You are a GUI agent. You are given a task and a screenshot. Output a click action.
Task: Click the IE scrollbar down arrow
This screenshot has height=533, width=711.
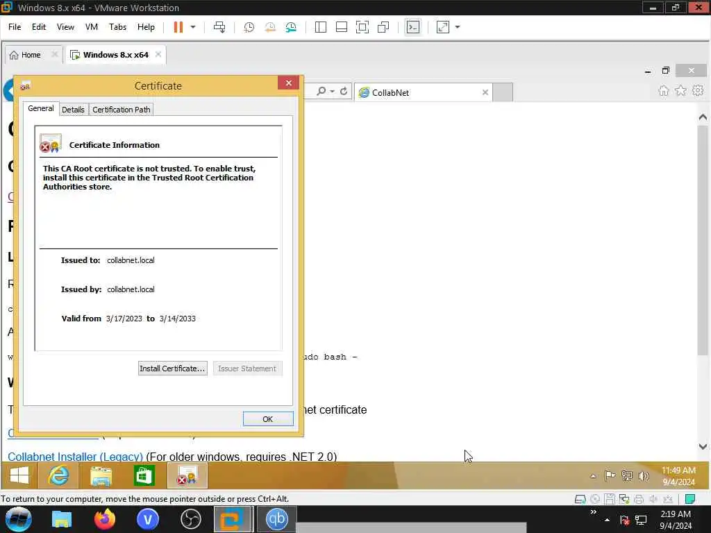[703, 446]
